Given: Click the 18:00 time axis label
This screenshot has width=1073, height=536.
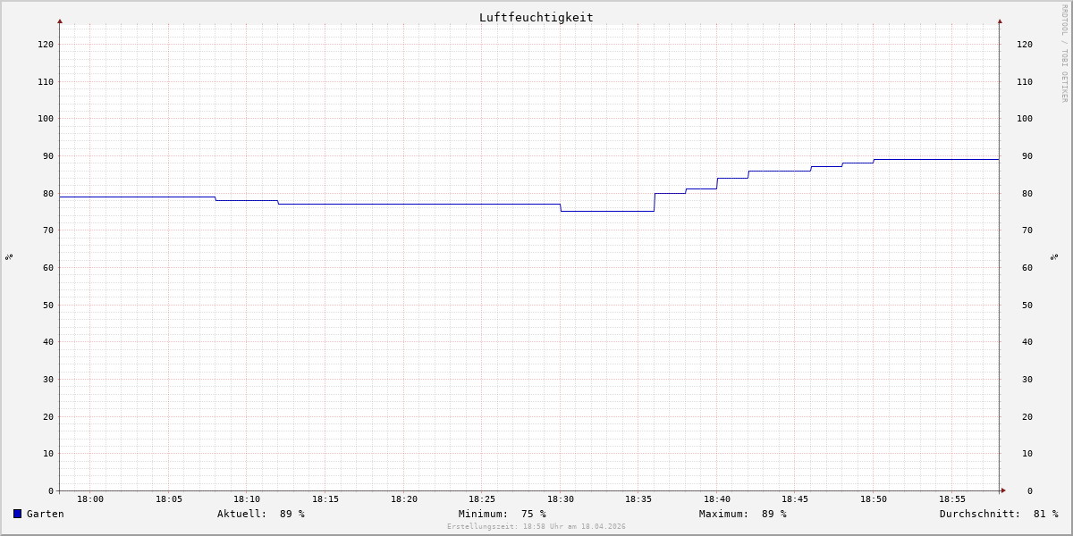Looking at the screenshot, I should click(x=90, y=499).
